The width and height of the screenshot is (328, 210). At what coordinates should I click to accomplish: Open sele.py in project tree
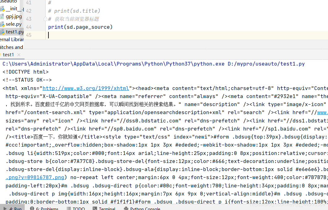coord(14,24)
